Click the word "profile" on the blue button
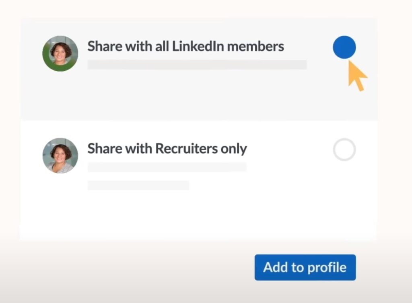 [x=326, y=268]
